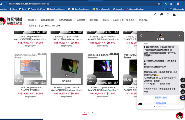The width and height of the screenshot is (185, 120).
Task: Open the floating mascot chat launcher
Action: pyautogui.click(x=180, y=116)
